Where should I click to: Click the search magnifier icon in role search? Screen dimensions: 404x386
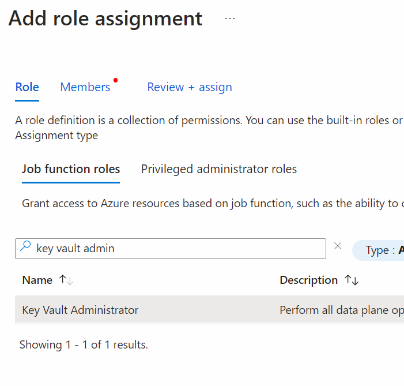point(25,246)
